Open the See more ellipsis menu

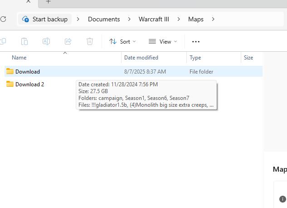196,42
